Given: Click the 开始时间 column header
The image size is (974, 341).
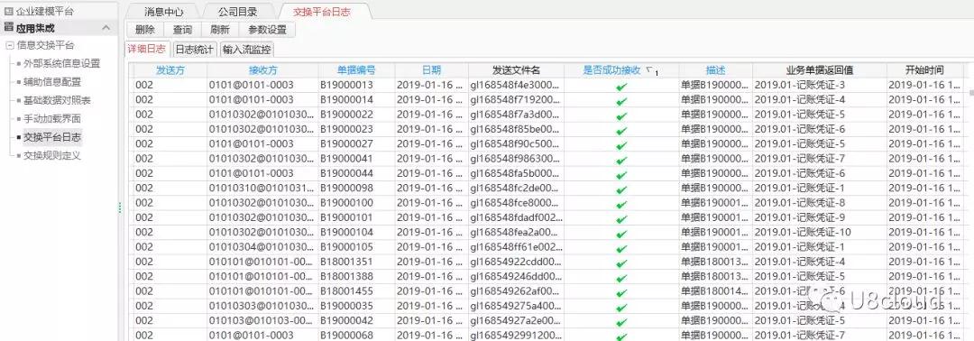Looking at the screenshot, I should [x=925, y=70].
